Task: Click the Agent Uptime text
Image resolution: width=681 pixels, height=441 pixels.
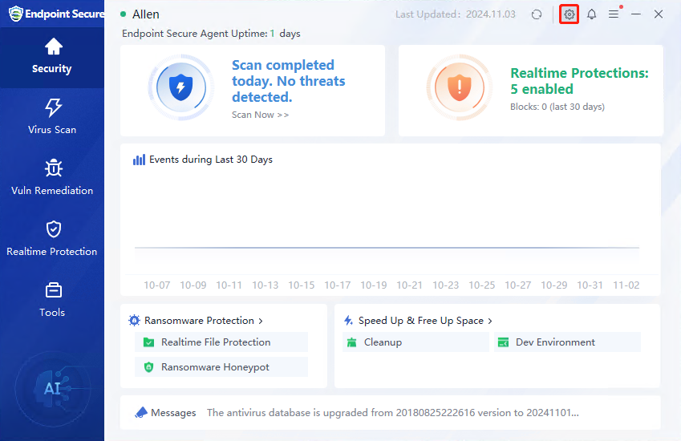Action: point(211,34)
